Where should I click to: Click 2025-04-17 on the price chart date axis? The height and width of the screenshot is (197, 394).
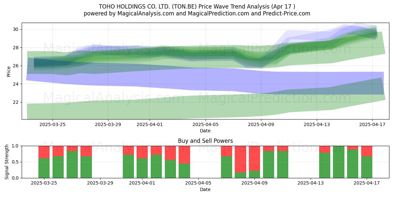pos(372,124)
